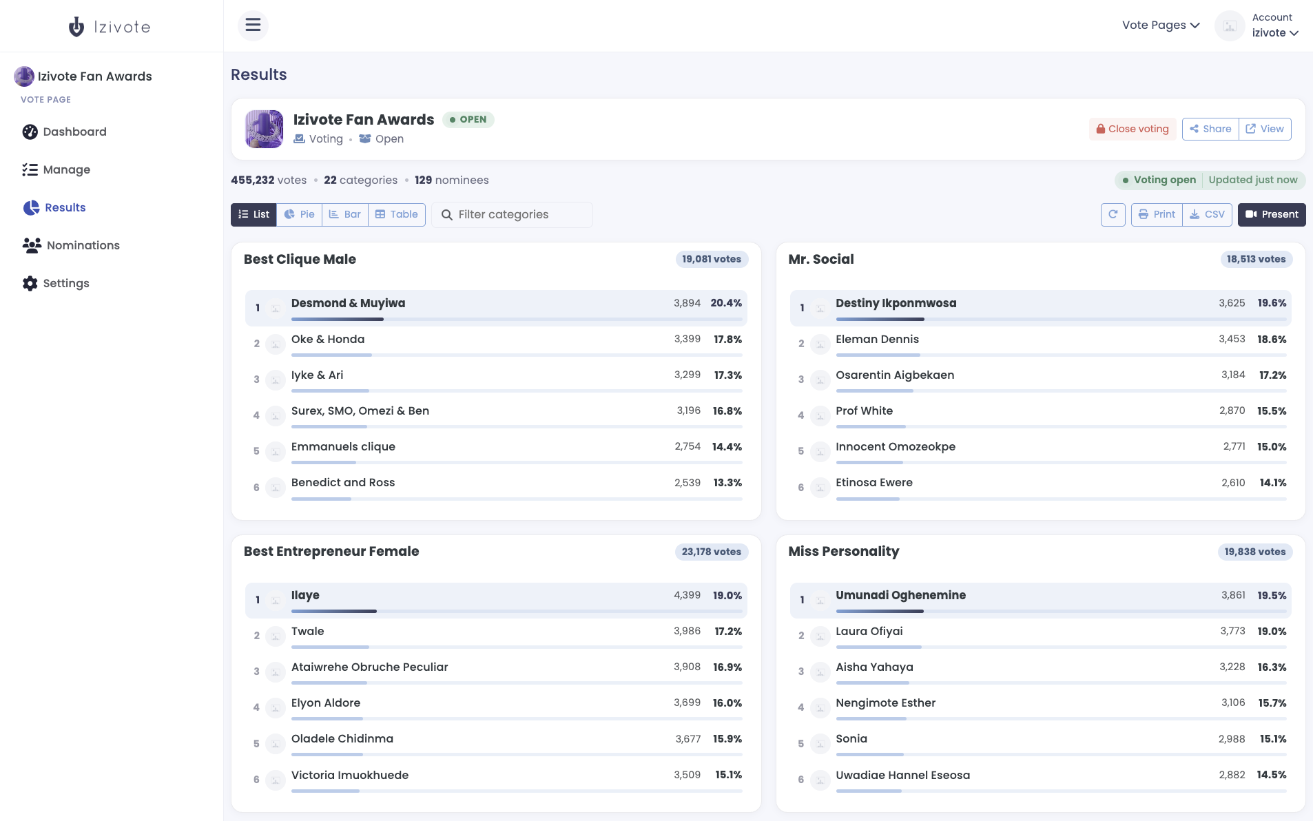Click Ilaye vote progress bar
Image resolution: width=1313 pixels, height=821 pixels.
click(517, 611)
